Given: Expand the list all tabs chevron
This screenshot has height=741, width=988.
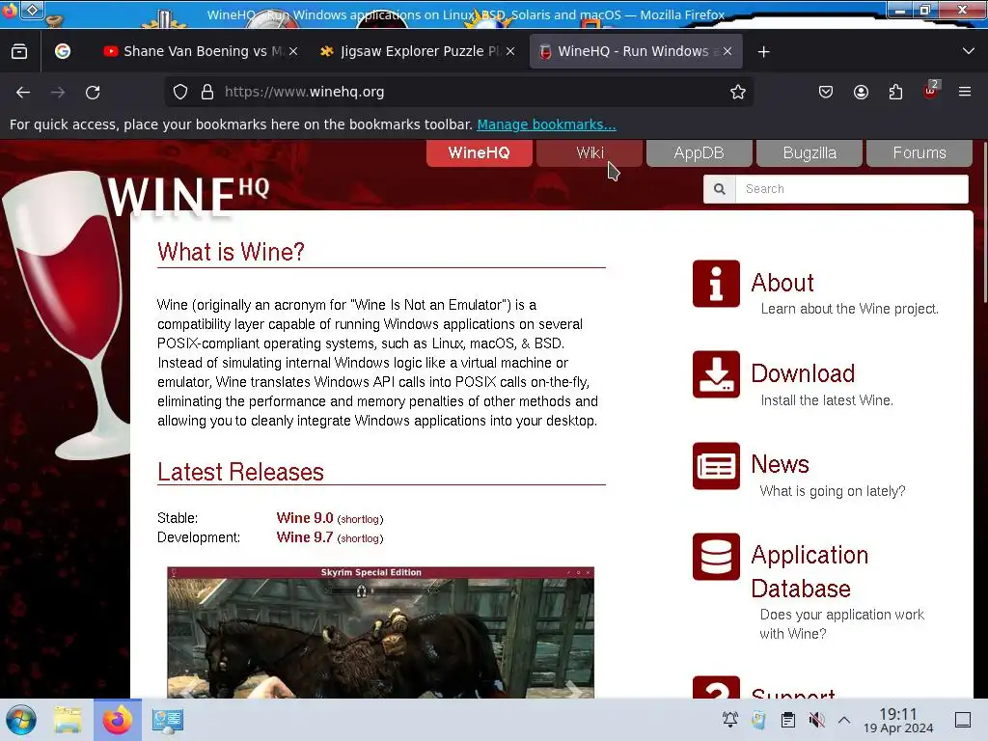Looking at the screenshot, I should coord(969,52).
